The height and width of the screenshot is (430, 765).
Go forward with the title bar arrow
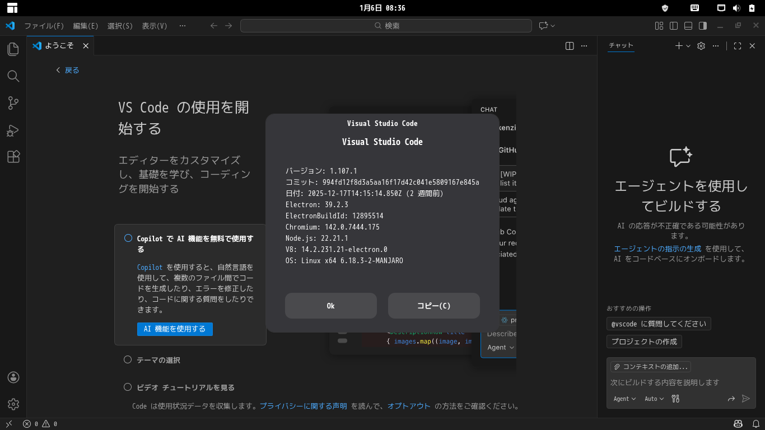click(x=228, y=26)
